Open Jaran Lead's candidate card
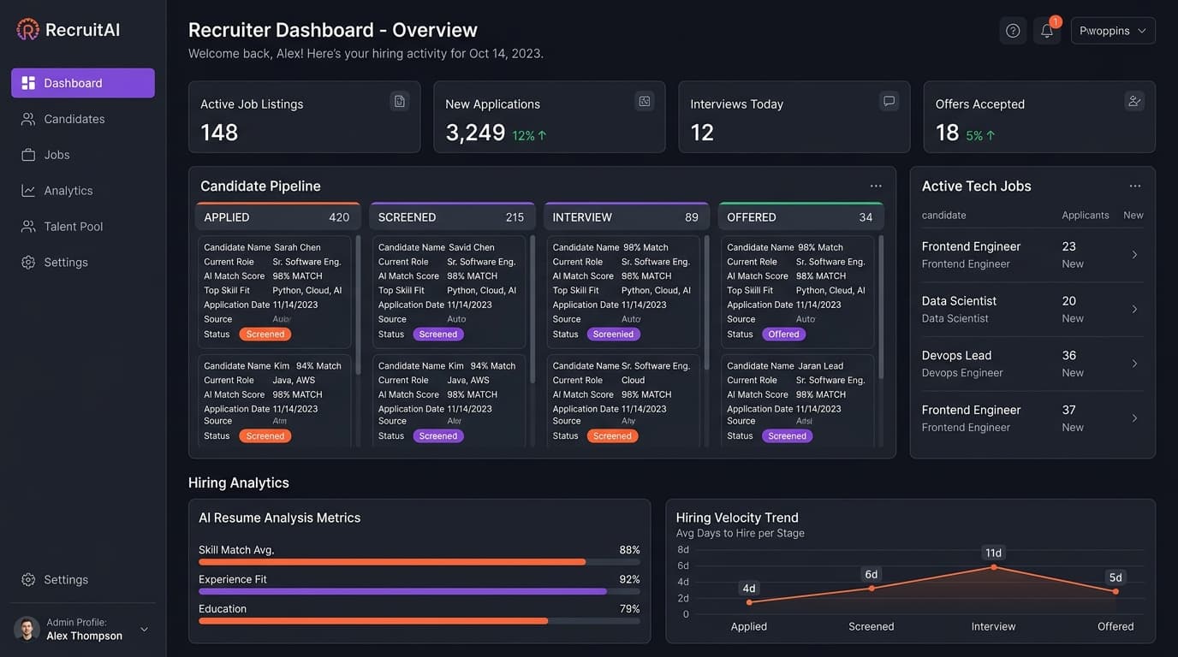Viewport: 1178px width, 657px height. 797,401
